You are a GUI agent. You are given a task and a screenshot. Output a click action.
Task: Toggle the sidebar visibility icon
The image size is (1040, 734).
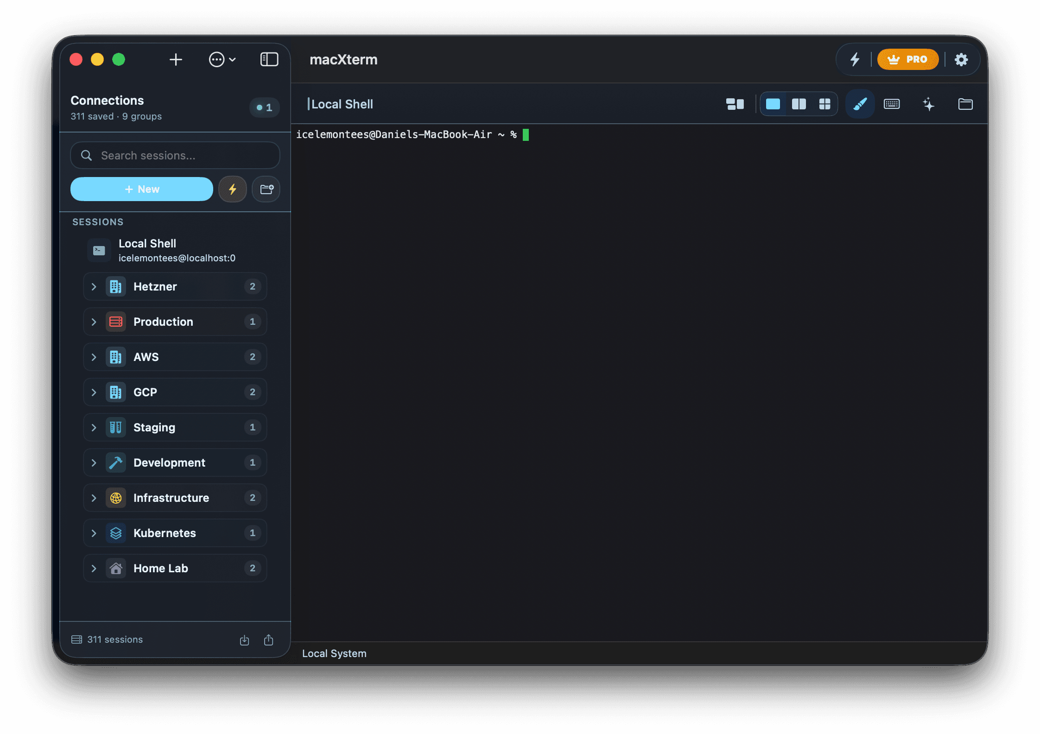pos(269,59)
